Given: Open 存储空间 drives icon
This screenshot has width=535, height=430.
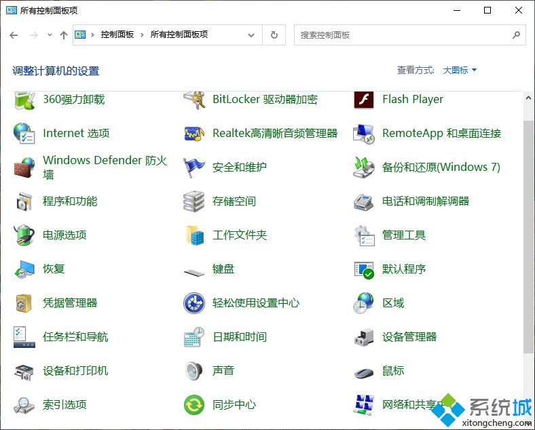Looking at the screenshot, I should pyautogui.click(x=193, y=201).
